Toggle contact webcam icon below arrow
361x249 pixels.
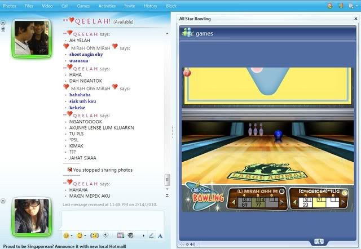point(3,29)
